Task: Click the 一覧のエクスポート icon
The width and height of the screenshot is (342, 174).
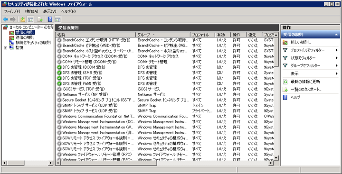Action: (x=285, y=90)
